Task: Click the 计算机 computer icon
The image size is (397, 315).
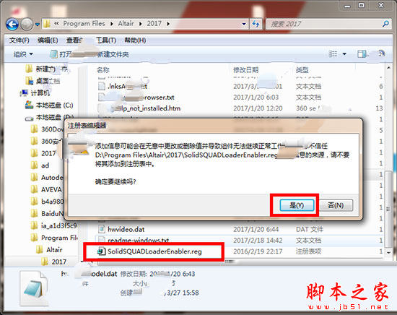Action: click(24, 93)
